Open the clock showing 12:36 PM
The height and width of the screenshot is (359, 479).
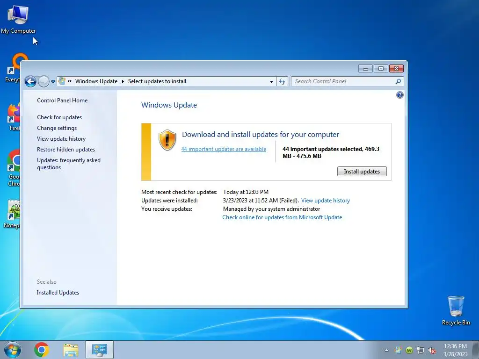pos(455,350)
